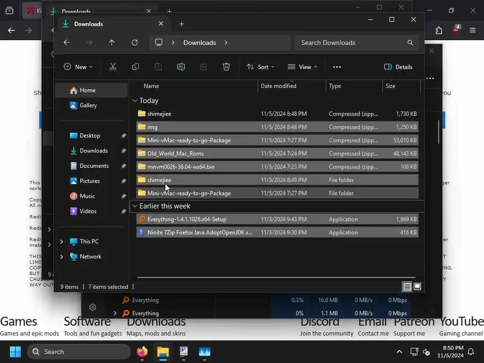
Task: Expand the Everything process row in Task Manager
Action: pos(115,313)
